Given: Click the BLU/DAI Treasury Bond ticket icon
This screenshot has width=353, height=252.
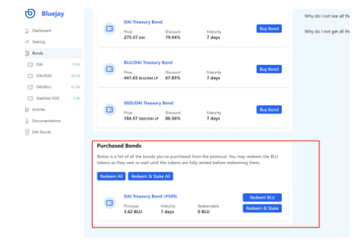Looking at the screenshot, I should 110,69.
